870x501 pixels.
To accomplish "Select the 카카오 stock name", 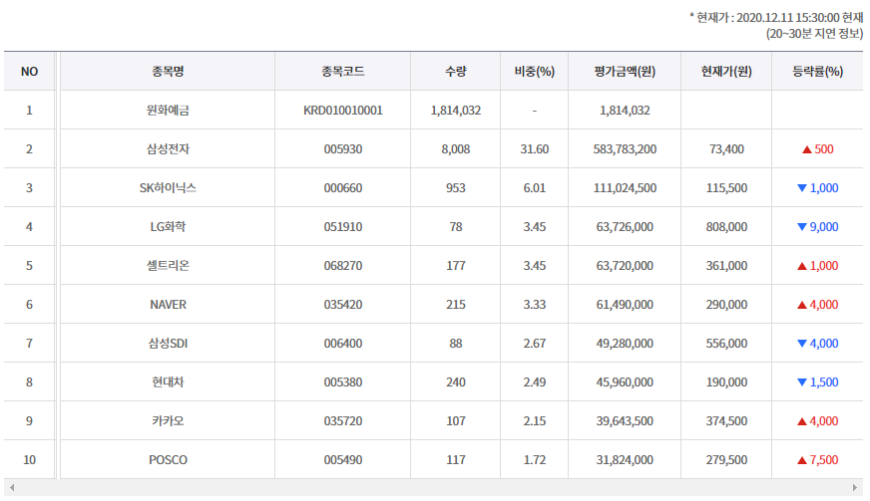I will point(168,420).
